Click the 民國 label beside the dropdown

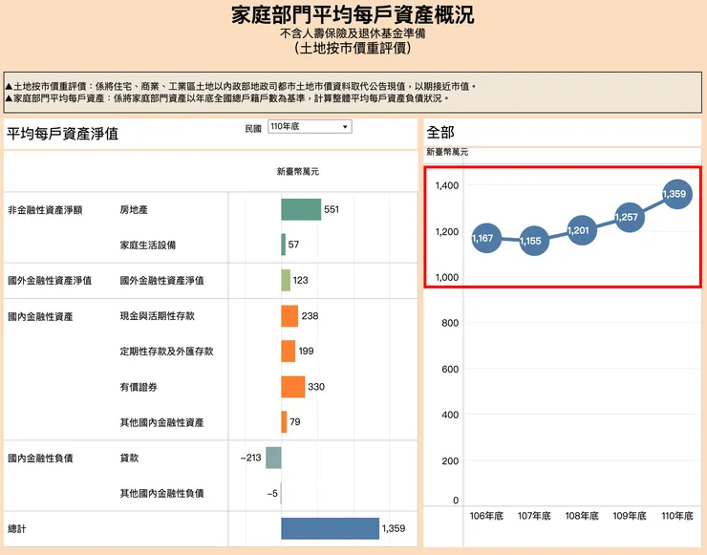pos(253,129)
